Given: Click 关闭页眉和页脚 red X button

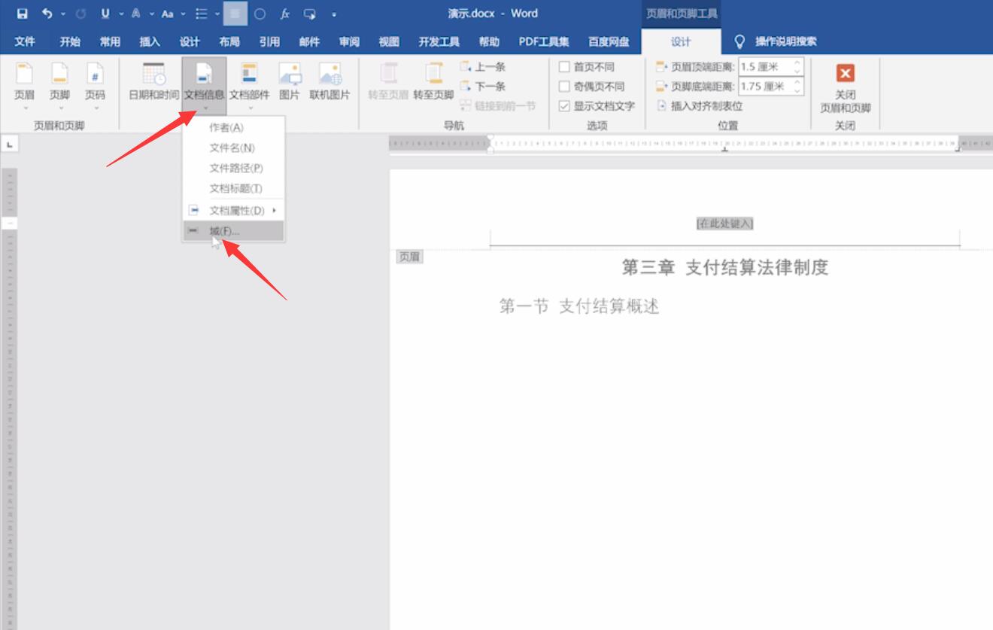Looking at the screenshot, I should (846, 89).
